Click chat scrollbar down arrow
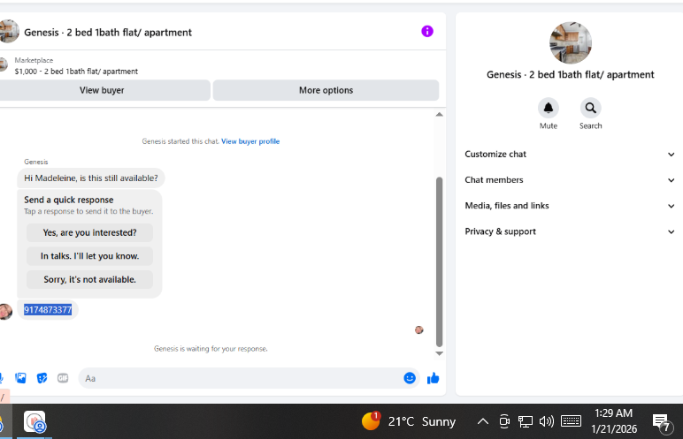Image resolution: width=683 pixels, height=439 pixels. 439,353
